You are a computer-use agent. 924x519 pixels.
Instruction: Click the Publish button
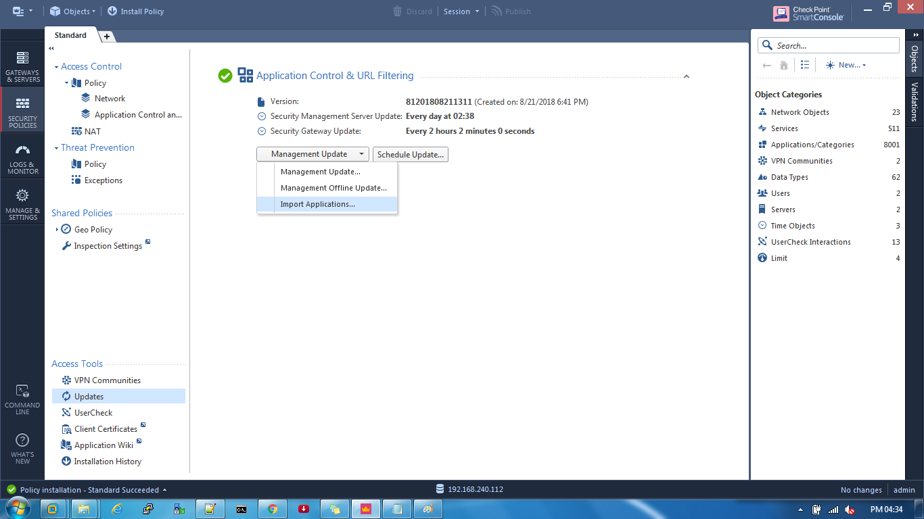[x=511, y=11]
